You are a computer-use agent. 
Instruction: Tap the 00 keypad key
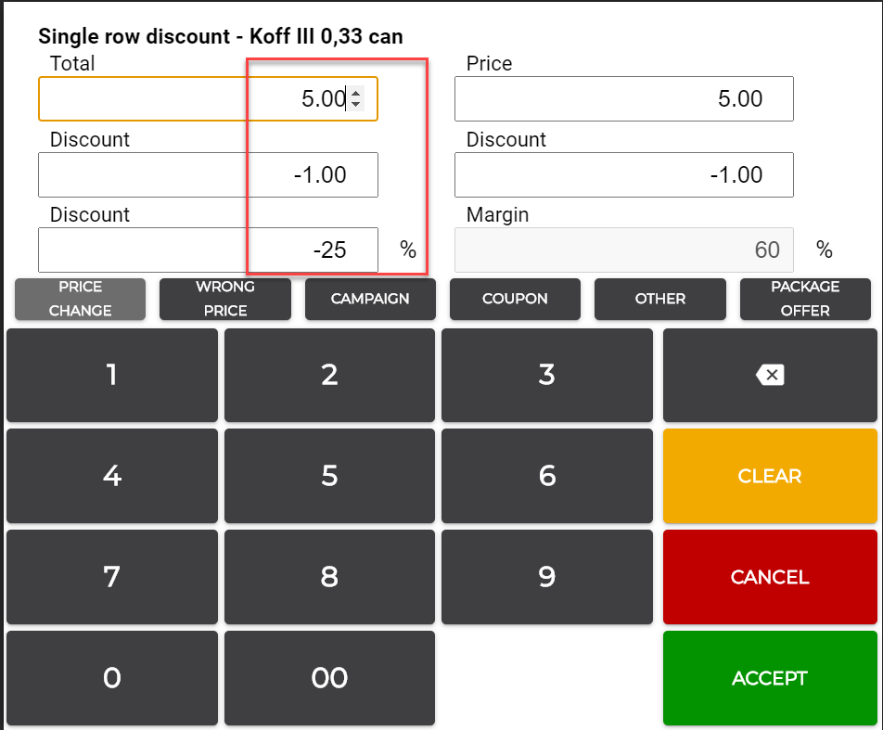pyautogui.click(x=329, y=678)
